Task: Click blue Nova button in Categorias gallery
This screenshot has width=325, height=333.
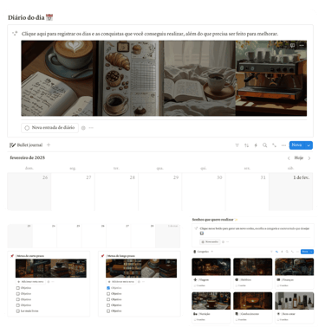Action: (x=305, y=252)
